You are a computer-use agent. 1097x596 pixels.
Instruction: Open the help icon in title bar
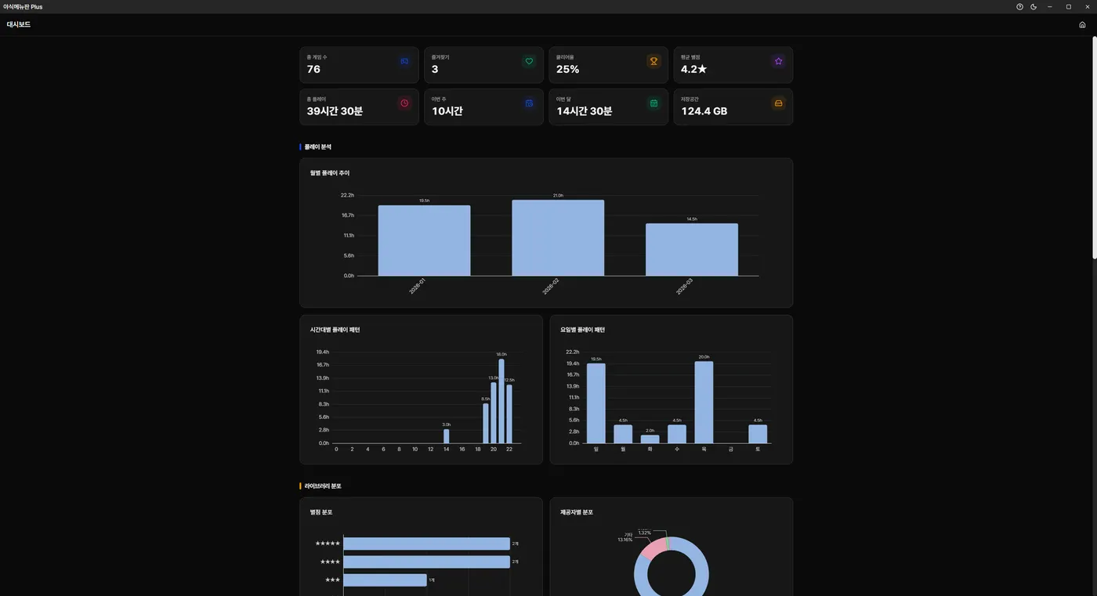pyautogui.click(x=1019, y=7)
